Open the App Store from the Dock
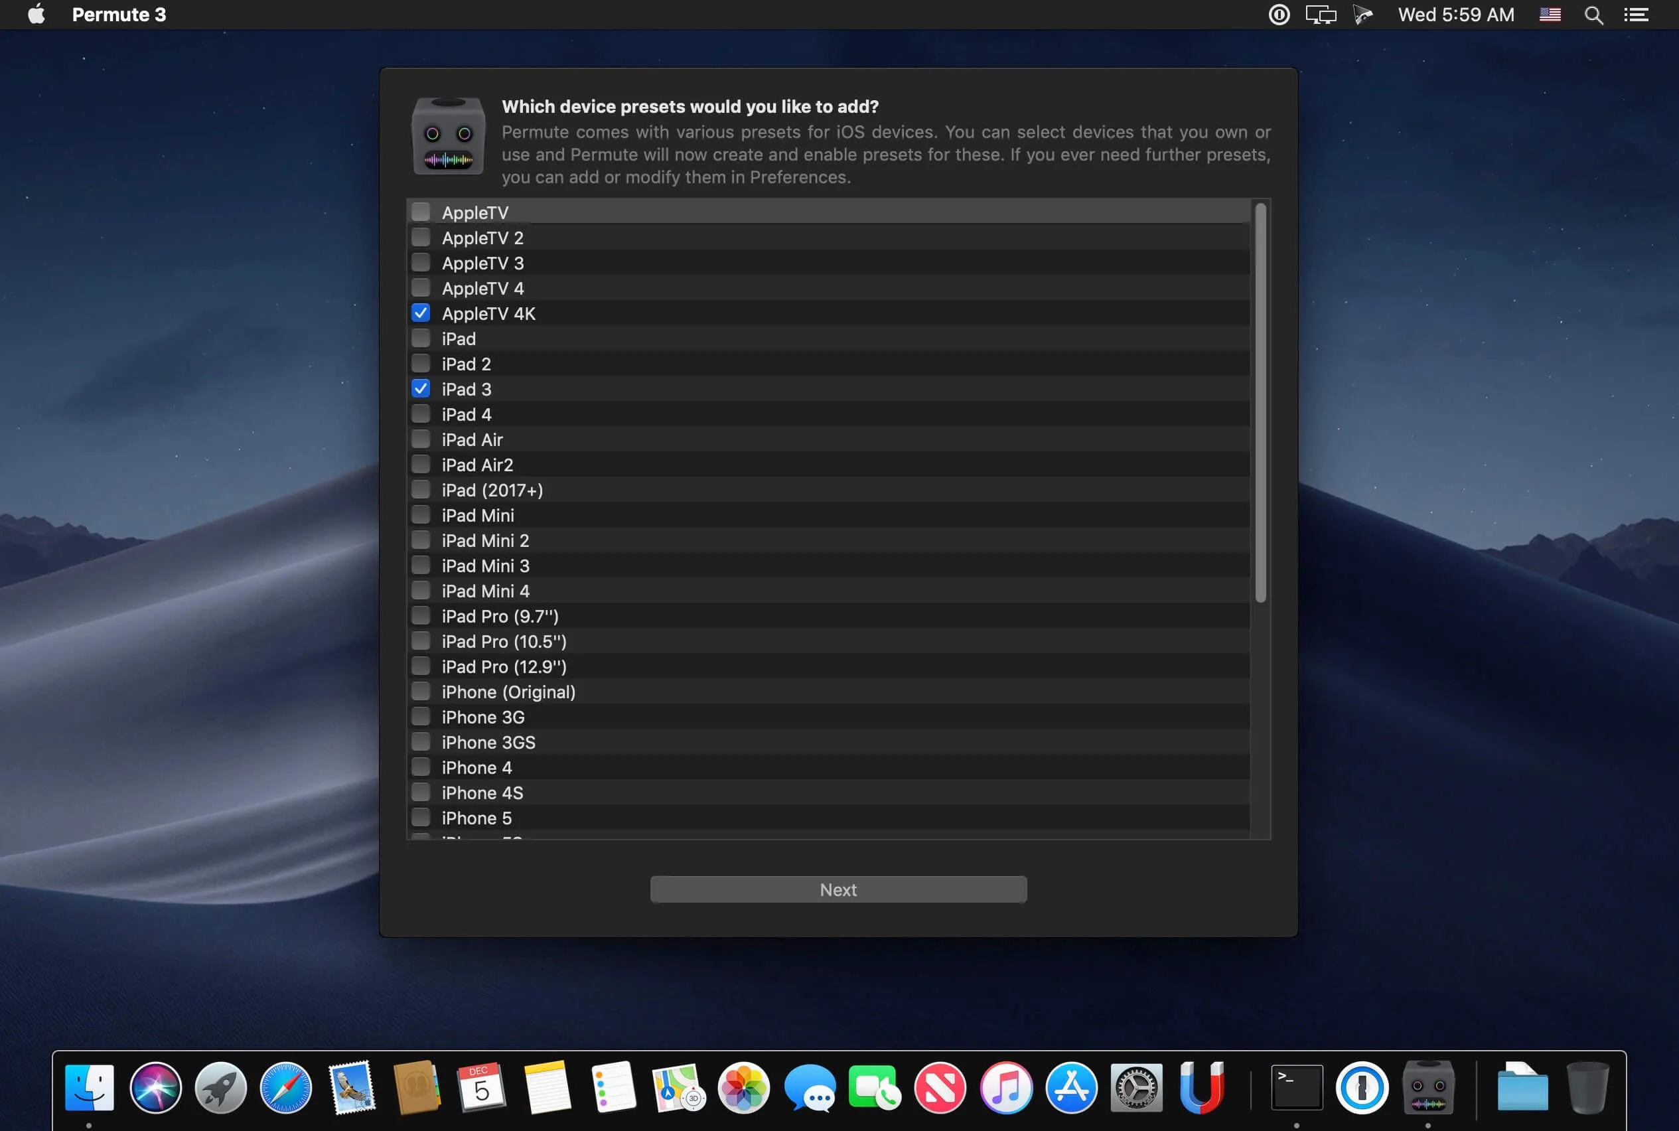 1070,1086
